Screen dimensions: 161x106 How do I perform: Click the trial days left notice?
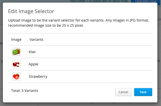(x=98, y=1)
